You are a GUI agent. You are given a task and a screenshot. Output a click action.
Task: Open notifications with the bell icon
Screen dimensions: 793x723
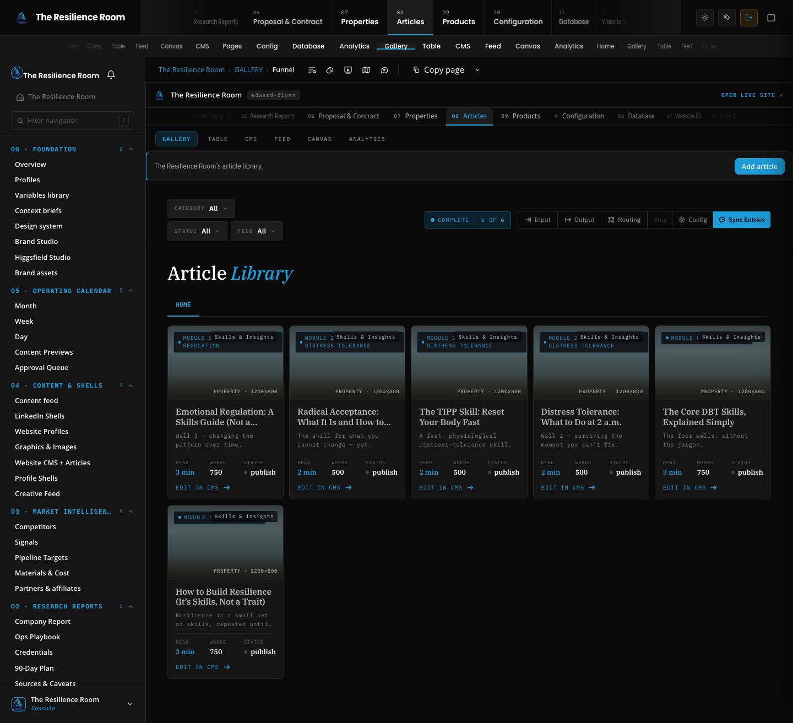click(111, 74)
